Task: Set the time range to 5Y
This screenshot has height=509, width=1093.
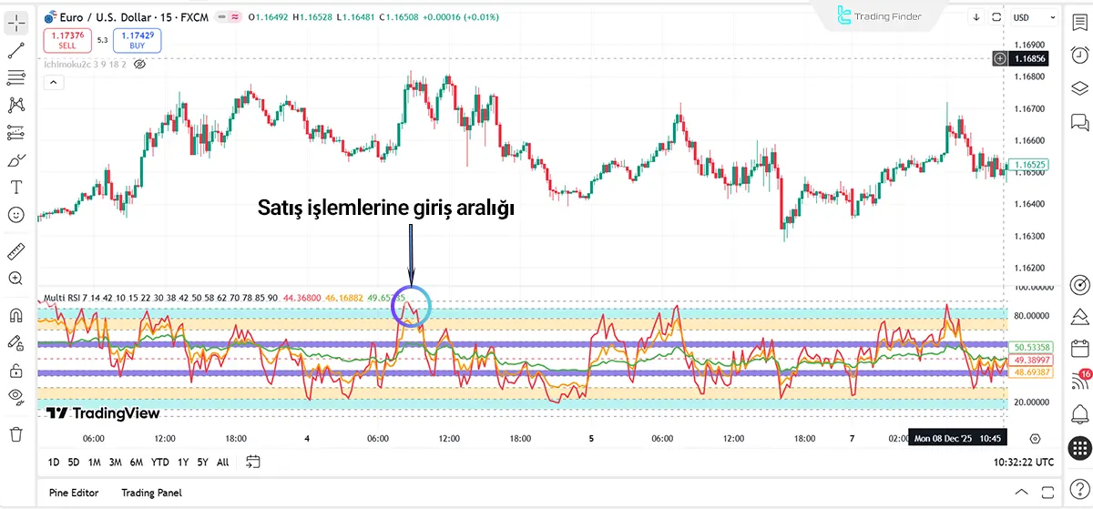Action: 202,463
